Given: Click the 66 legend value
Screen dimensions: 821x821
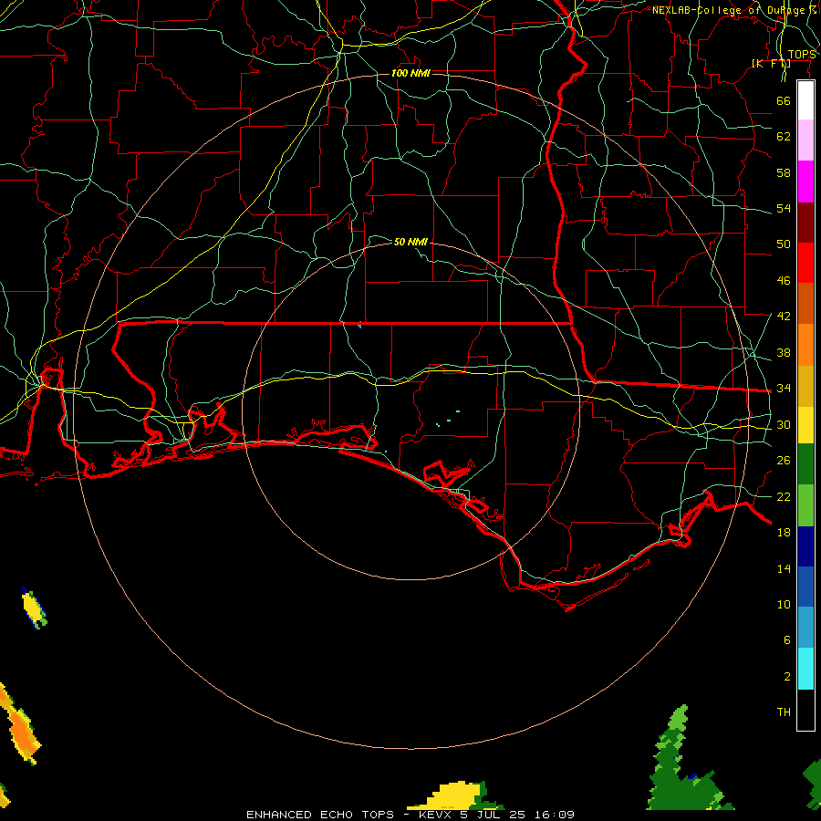Looking at the screenshot, I should (x=784, y=100).
